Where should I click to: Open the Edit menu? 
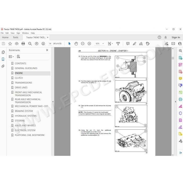7,33
